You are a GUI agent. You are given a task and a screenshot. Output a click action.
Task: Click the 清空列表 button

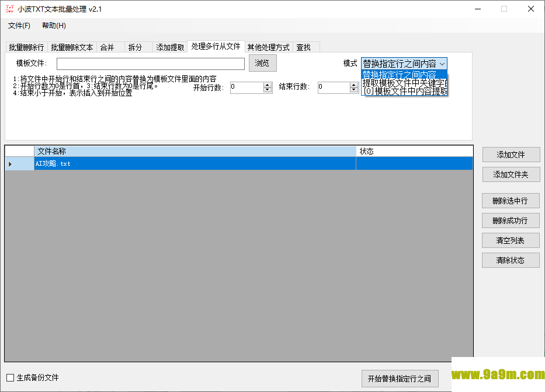pyautogui.click(x=511, y=240)
